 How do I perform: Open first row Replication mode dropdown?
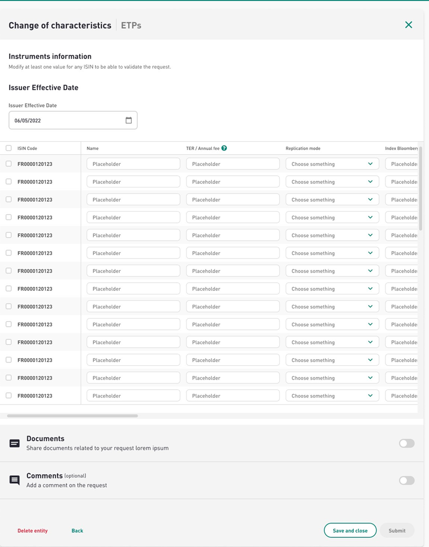pos(332,164)
